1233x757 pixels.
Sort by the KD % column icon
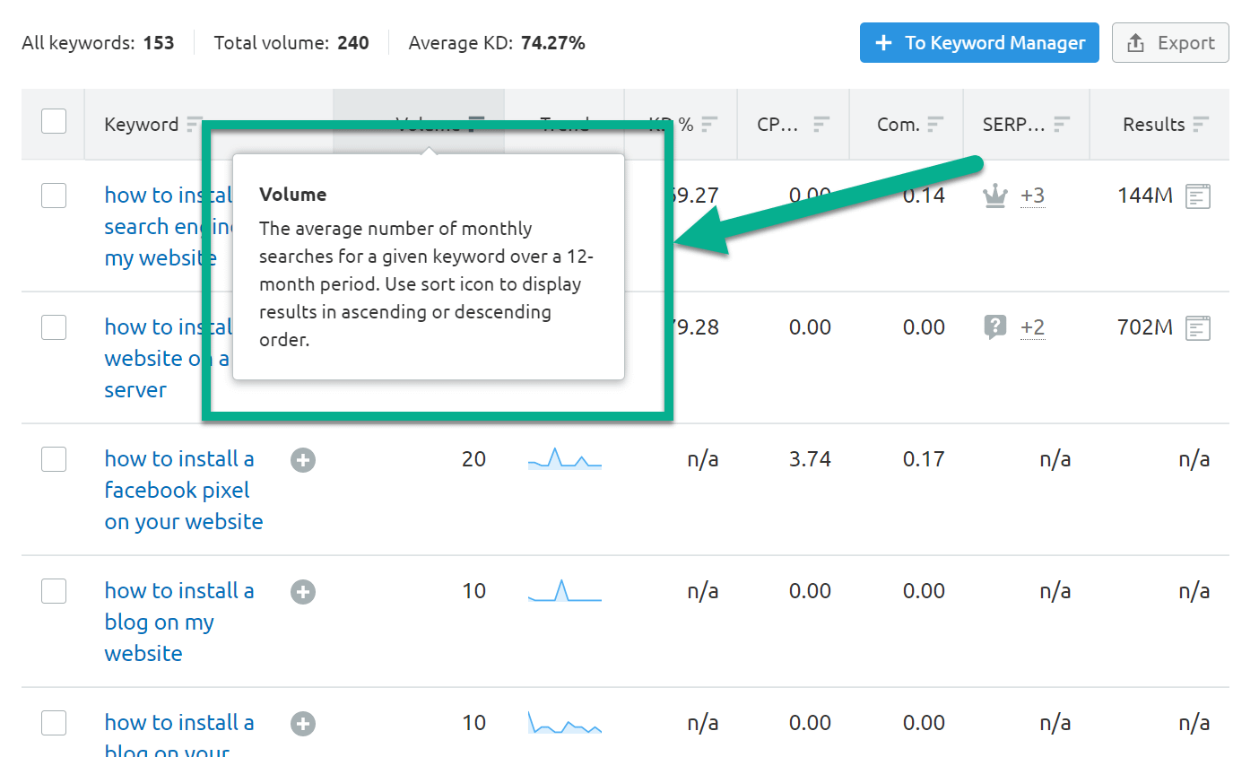(x=710, y=125)
